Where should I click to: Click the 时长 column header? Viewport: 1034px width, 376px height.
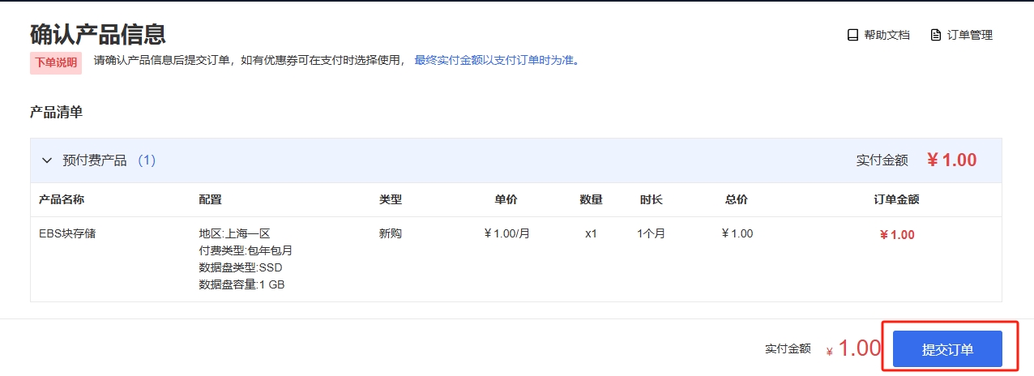[651, 199]
